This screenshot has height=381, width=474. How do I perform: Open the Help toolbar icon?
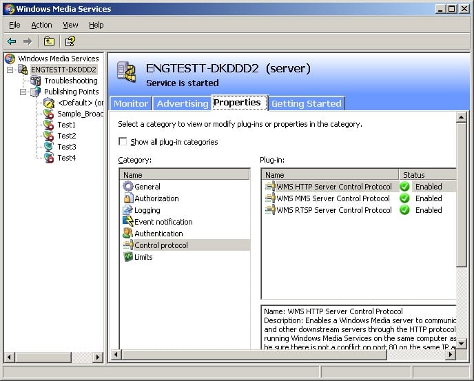click(x=70, y=41)
